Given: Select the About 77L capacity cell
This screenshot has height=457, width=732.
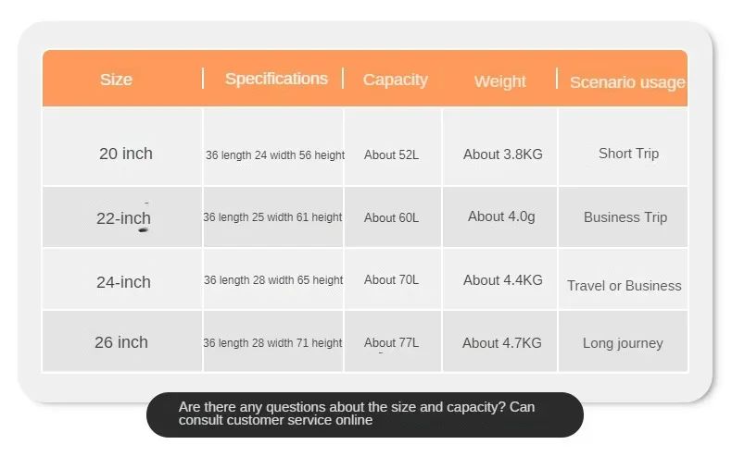Looking at the screenshot, I should [391, 343].
